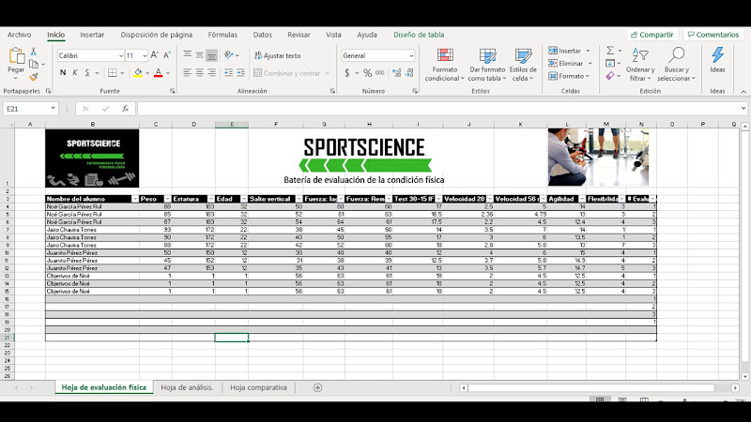Click the text orientation icon
751x422 pixels.
(x=229, y=55)
